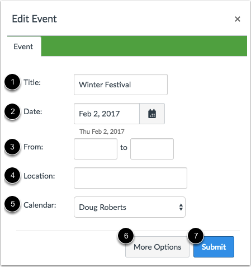The width and height of the screenshot is (251, 267).
Task: Open the date picker calendar icon
Action: 152,114
